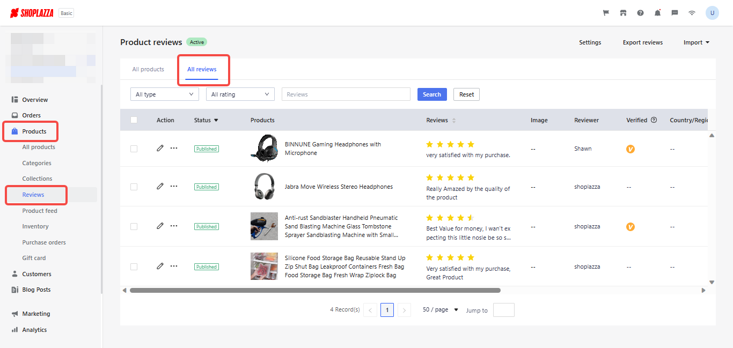Open the chat messages icon
733x348 pixels.
coord(675,13)
